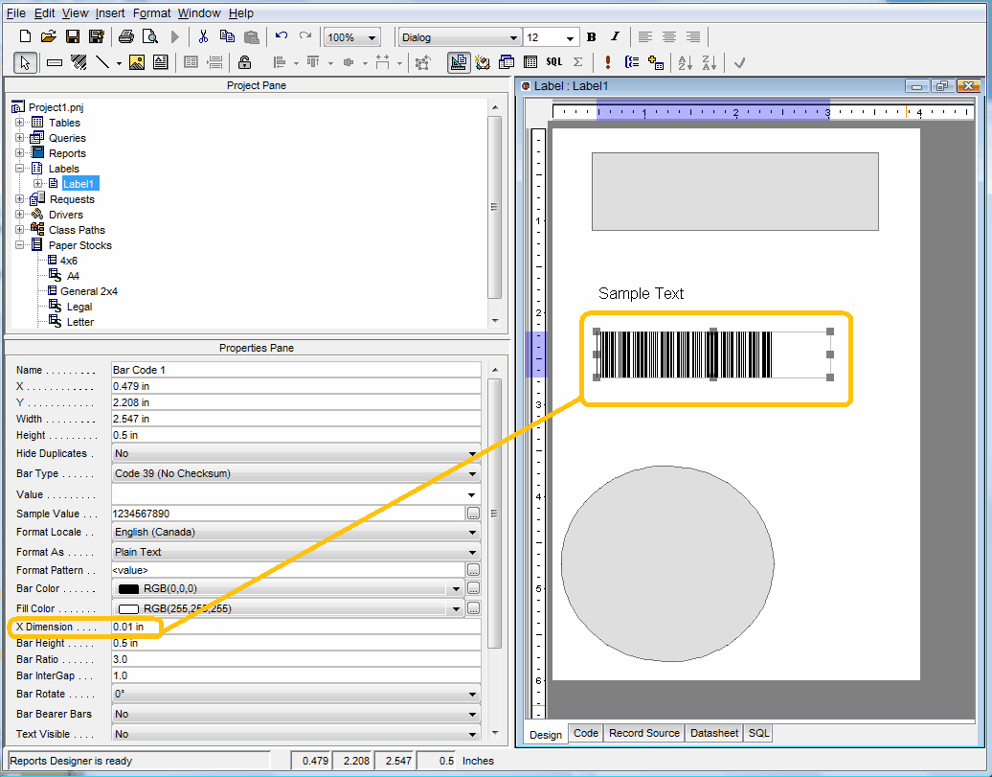Click the New document icon

pos(25,36)
